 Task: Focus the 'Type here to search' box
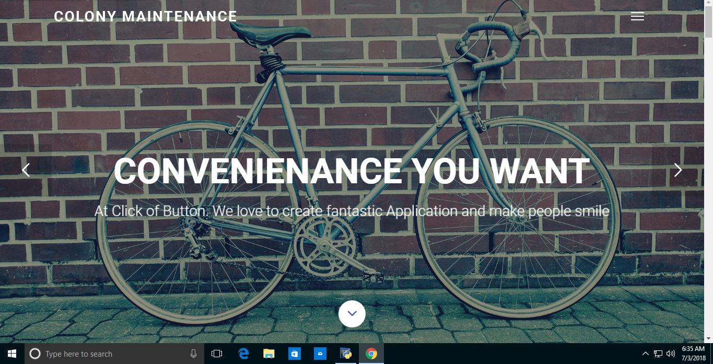coord(114,354)
